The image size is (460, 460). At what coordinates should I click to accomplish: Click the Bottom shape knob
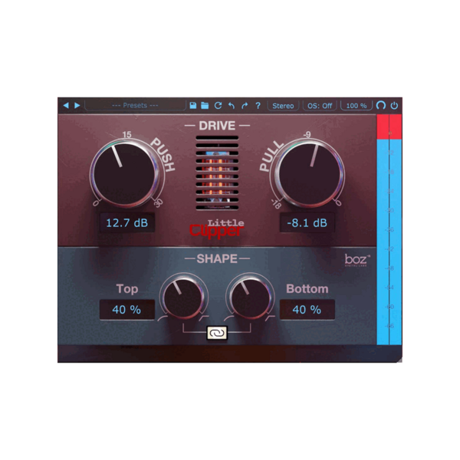(250, 297)
